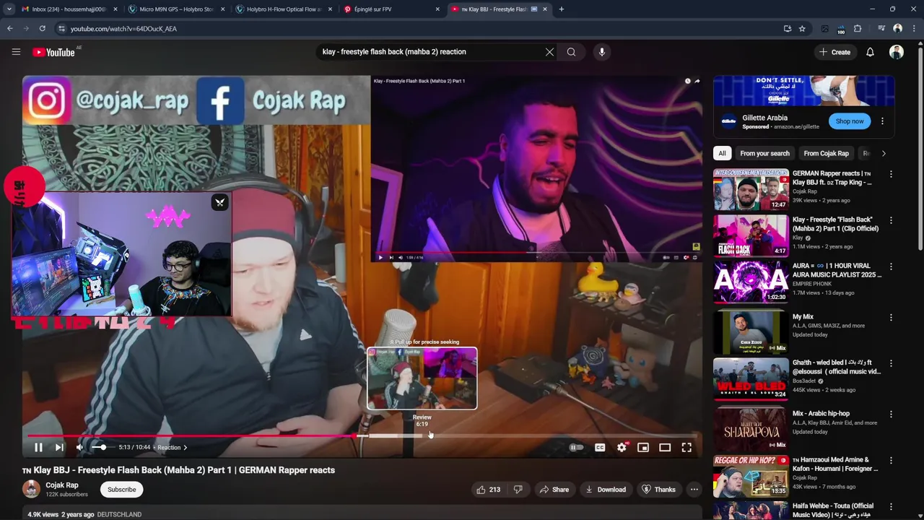Go to YouTube home via logo
The height and width of the screenshot is (520, 924).
coord(53,52)
